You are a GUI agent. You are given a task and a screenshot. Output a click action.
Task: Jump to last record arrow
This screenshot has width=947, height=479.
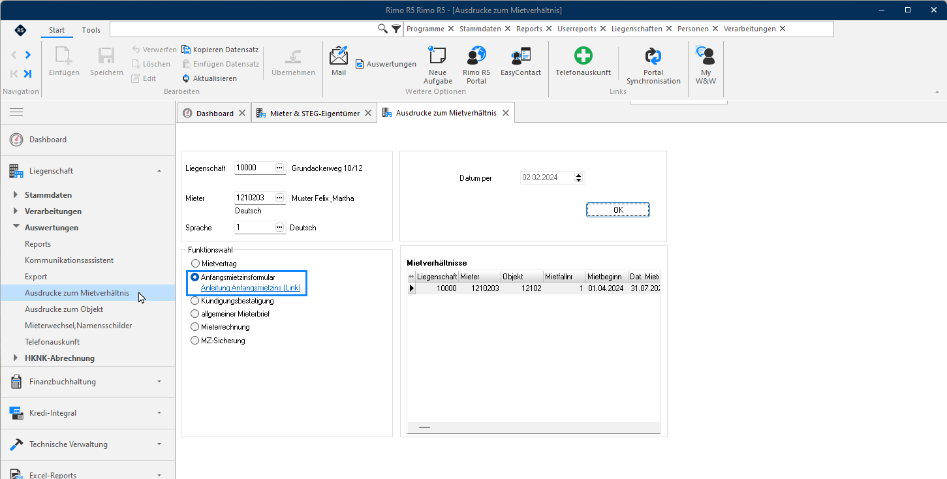coord(27,74)
